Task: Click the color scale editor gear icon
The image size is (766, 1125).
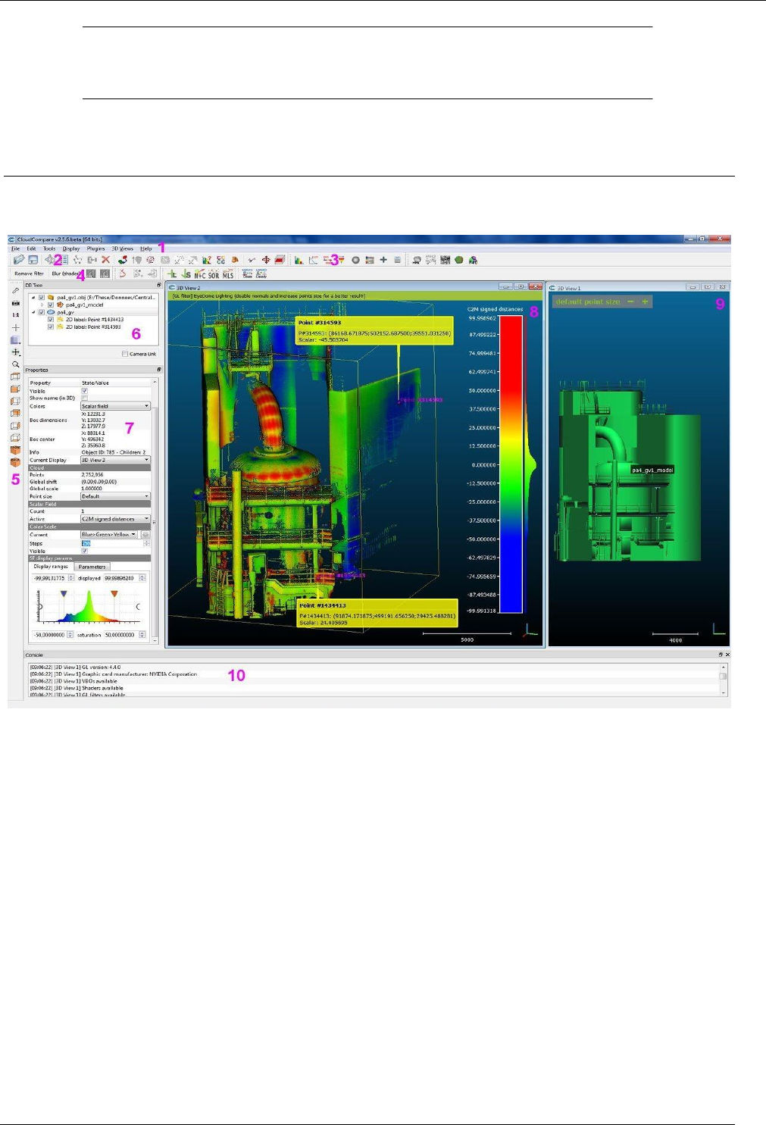Action: tap(145, 535)
